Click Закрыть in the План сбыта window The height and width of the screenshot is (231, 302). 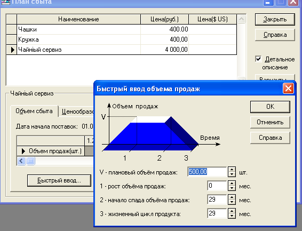pyautogui.click(x=275, y=19)
